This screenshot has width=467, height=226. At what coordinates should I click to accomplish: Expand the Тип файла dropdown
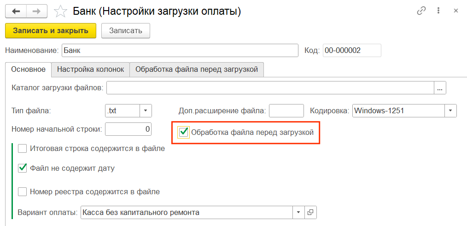146,110
